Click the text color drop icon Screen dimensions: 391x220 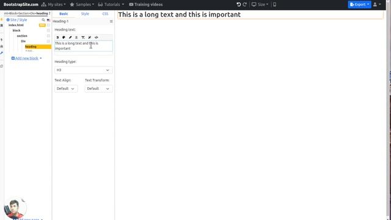pos(64,37)
